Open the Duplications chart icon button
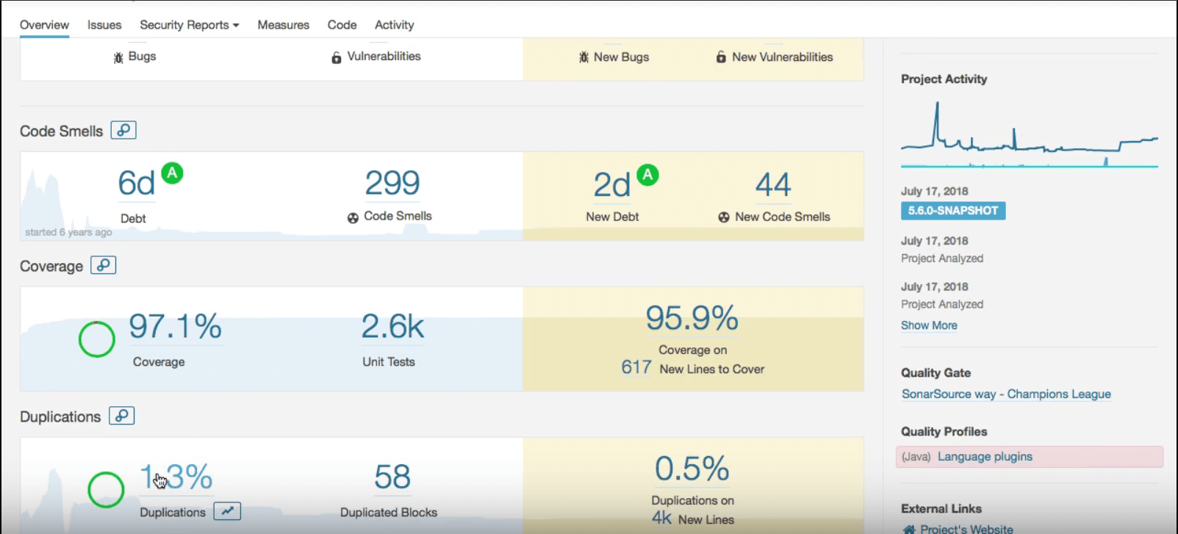The image size is (1178, 534). (x=227, y=511)
